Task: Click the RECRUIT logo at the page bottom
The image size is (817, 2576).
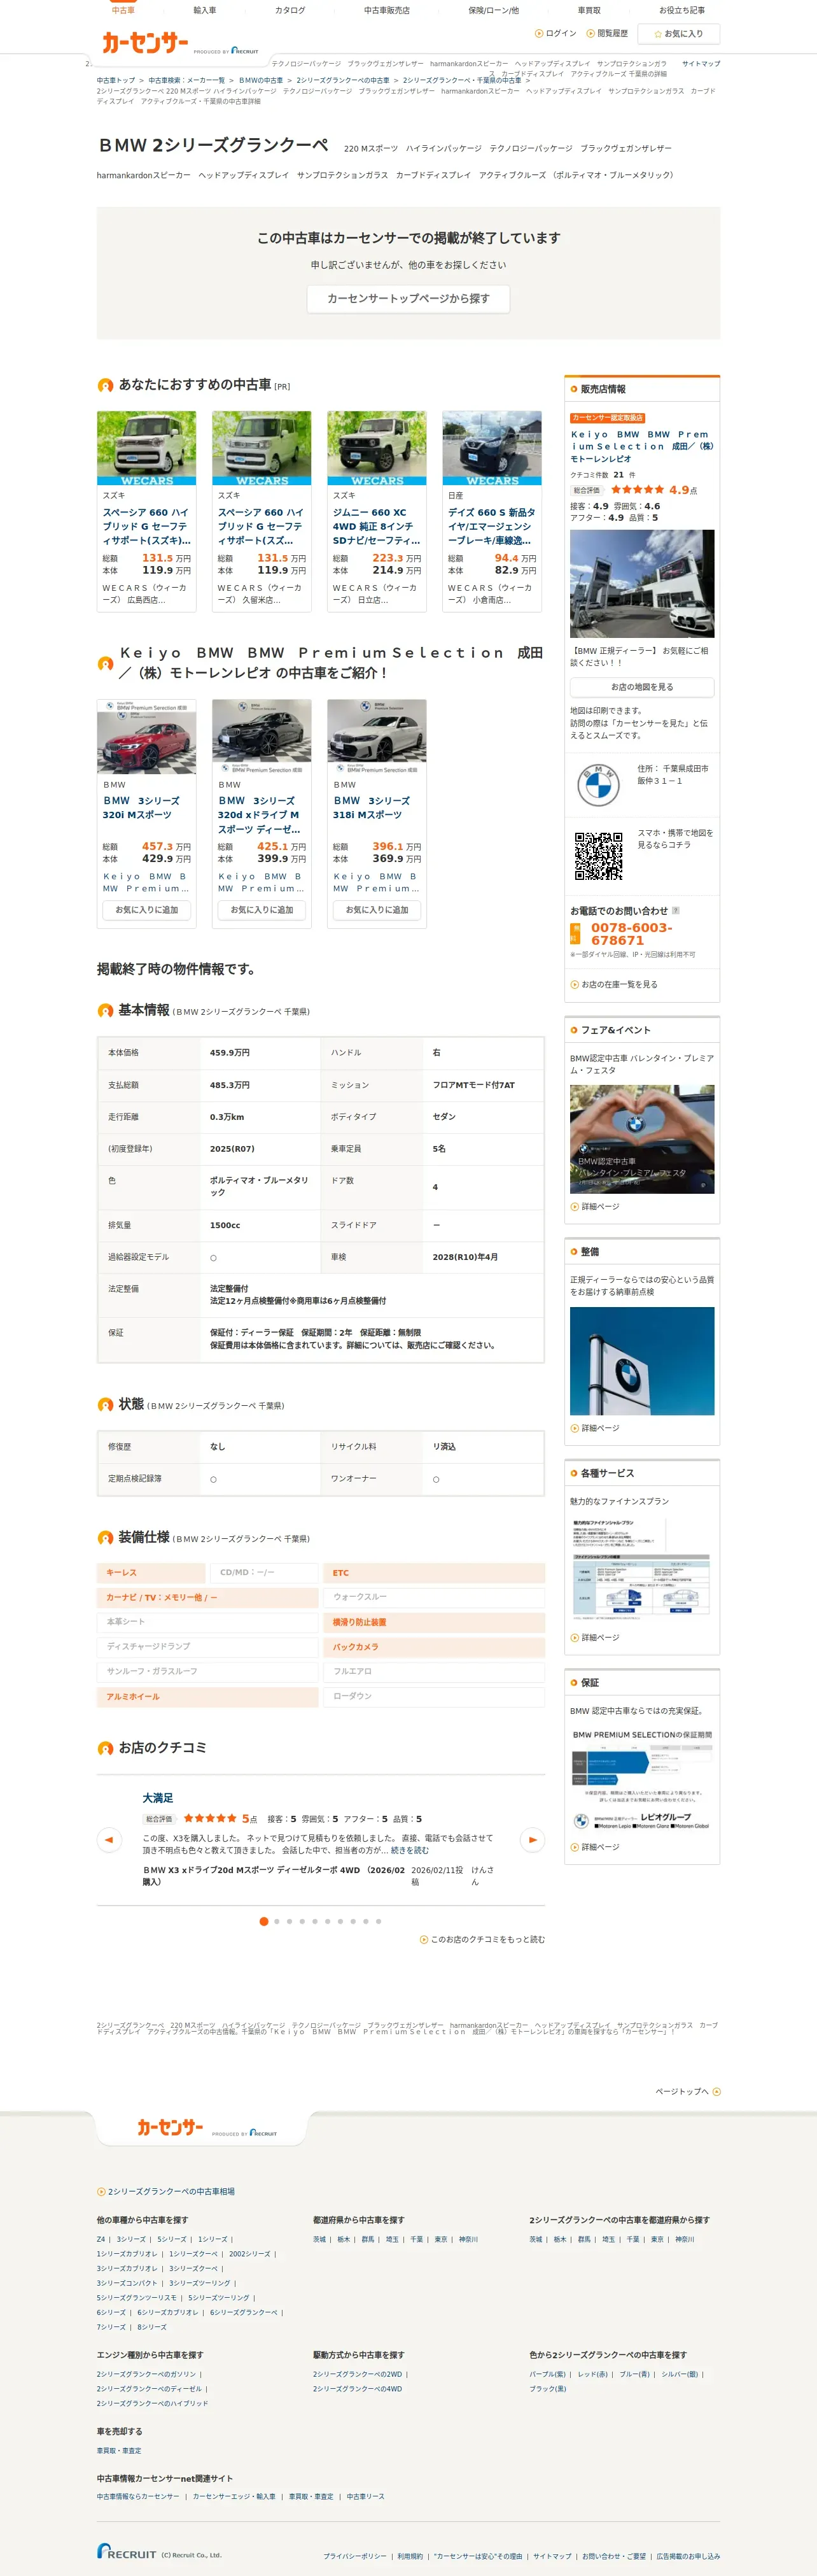Action: (127, 2551)
